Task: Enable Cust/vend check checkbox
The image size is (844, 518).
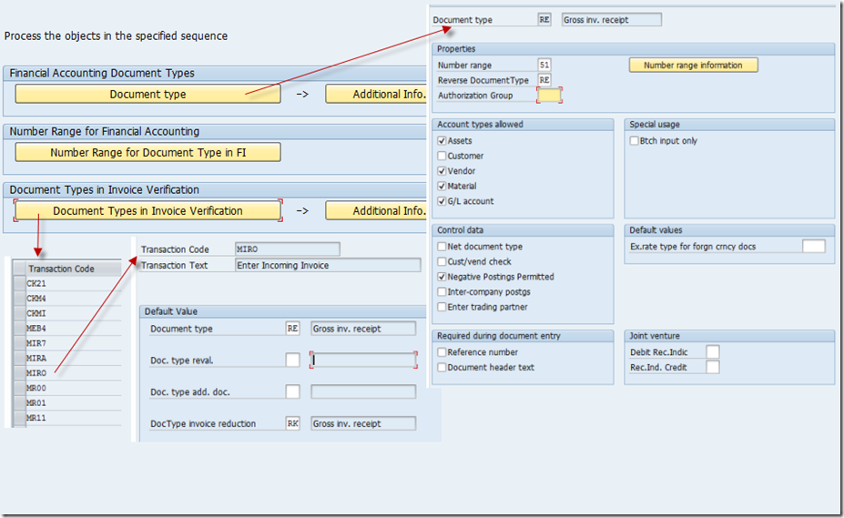Action: click(x=442, y=261)
